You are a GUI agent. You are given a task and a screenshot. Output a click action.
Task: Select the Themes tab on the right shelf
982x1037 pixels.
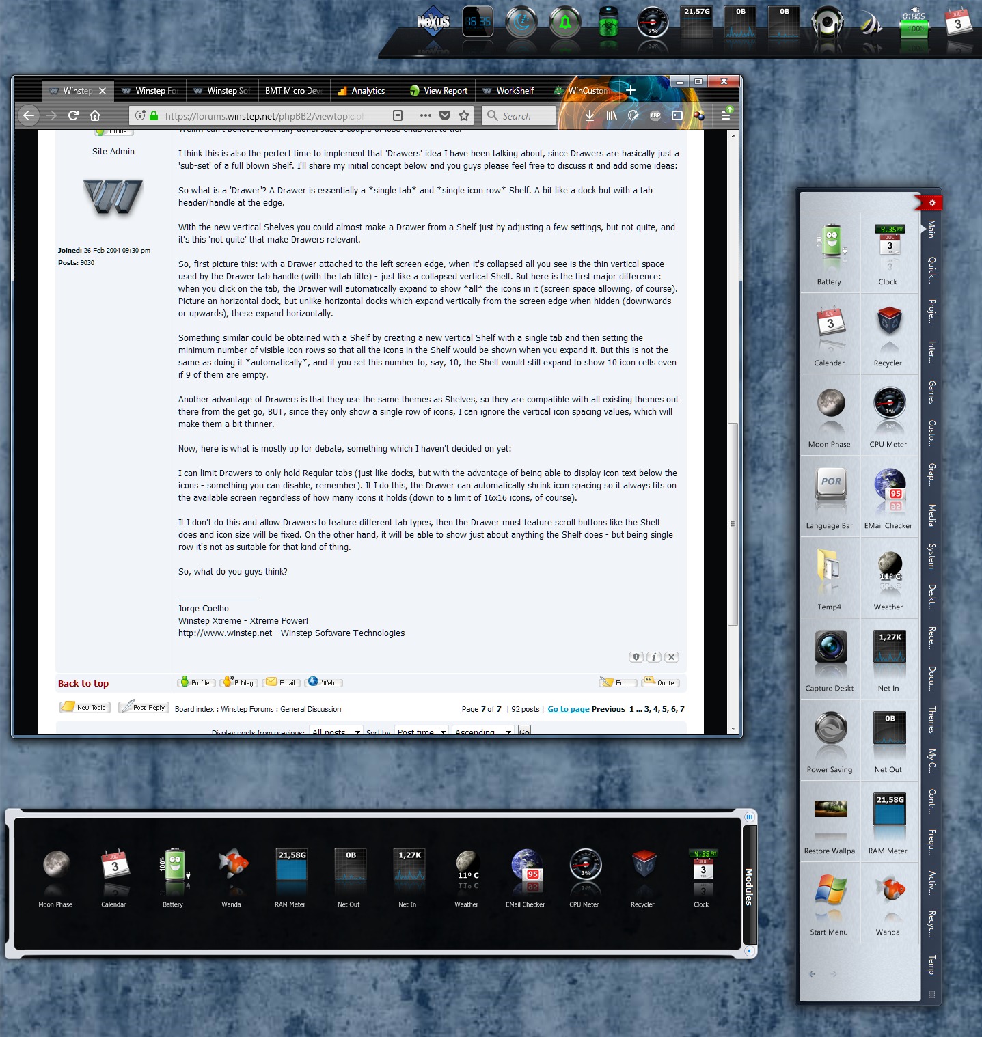click(931, 720)
